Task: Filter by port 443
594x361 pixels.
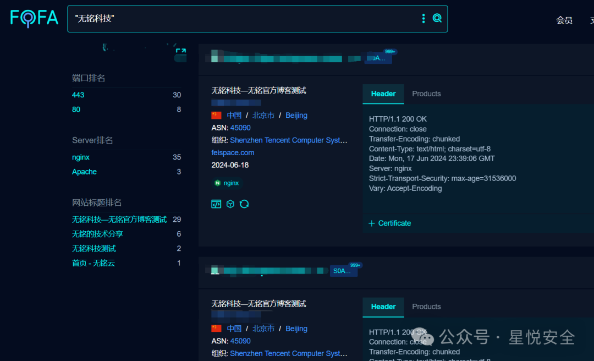Action: pos(78,95)
